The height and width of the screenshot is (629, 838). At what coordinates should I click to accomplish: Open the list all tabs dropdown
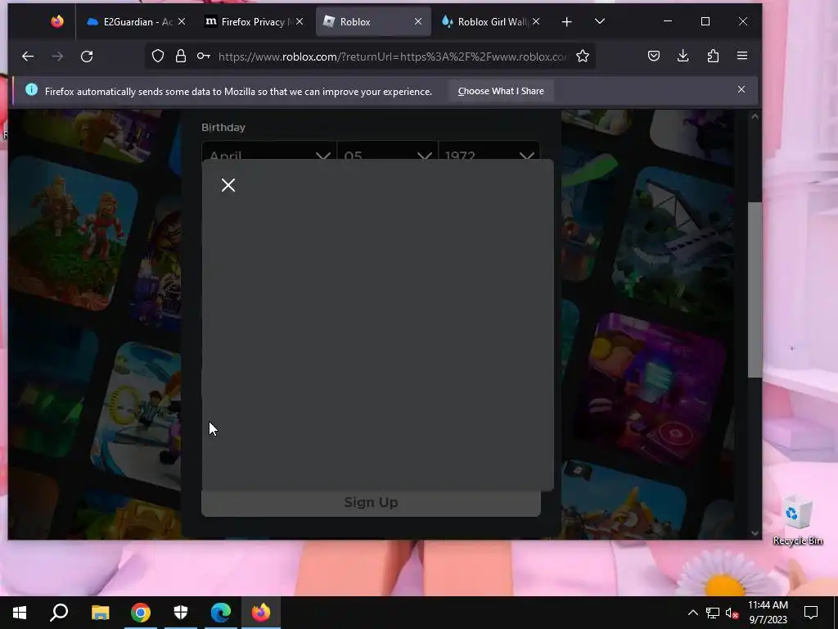[x=600, y=21]
